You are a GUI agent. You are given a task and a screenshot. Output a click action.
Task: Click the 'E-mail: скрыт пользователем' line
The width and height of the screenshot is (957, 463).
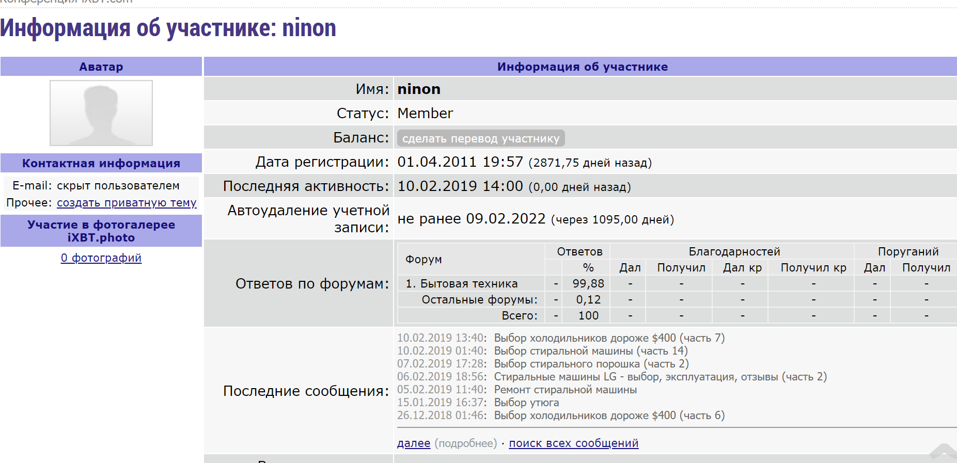[x=96, y=186]
